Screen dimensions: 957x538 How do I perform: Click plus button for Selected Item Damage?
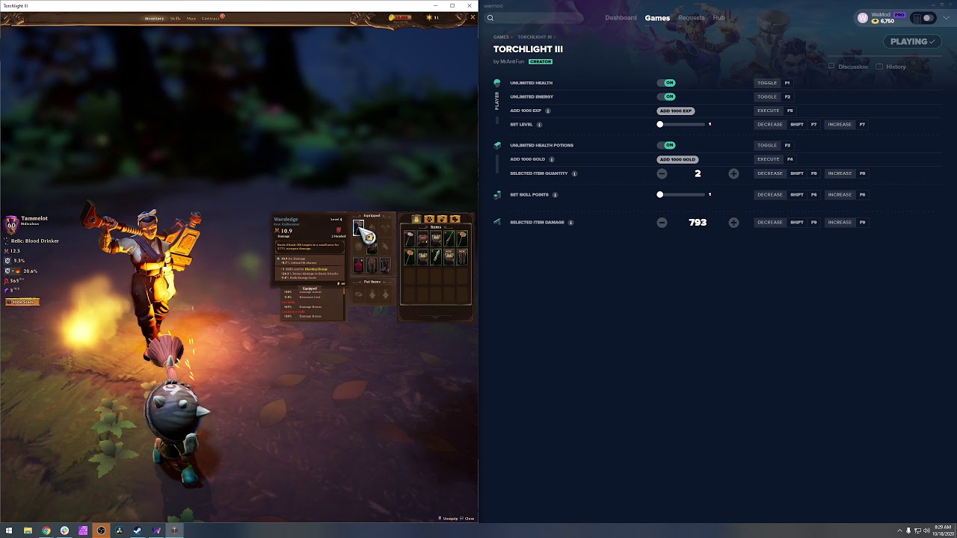pos(733,223)
